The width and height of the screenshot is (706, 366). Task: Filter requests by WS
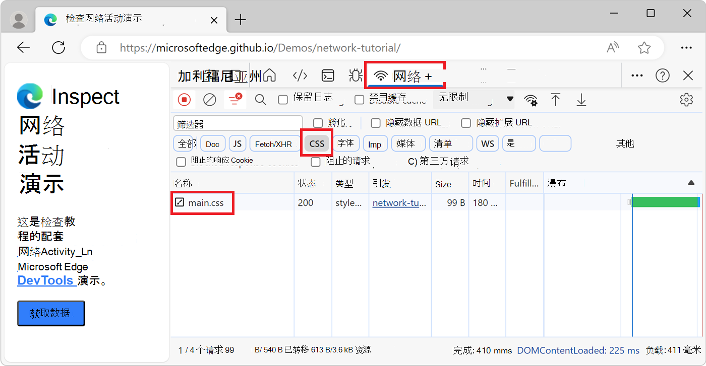coord(488,143)
